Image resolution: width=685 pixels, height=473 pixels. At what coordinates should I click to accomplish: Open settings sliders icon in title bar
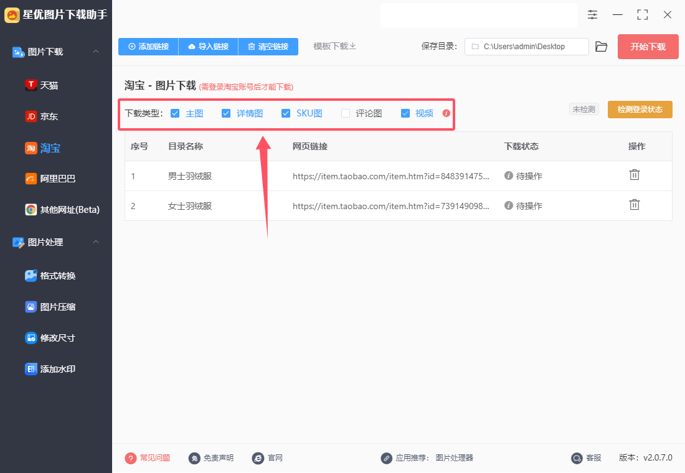click(592, 14)
